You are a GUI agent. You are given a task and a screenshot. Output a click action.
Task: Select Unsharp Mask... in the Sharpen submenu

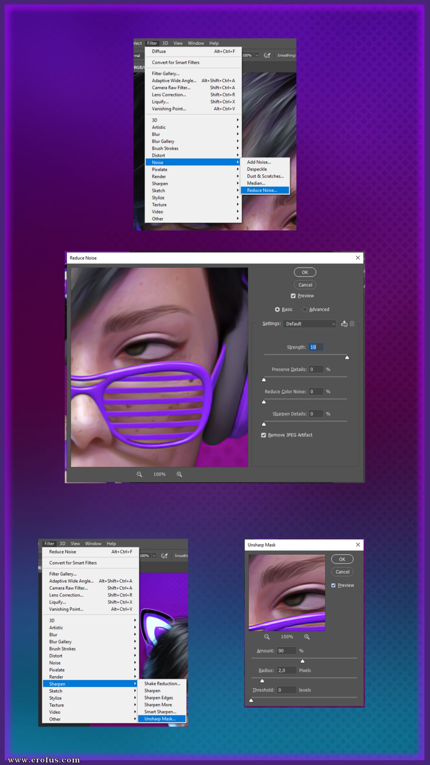tap(162, 719)
